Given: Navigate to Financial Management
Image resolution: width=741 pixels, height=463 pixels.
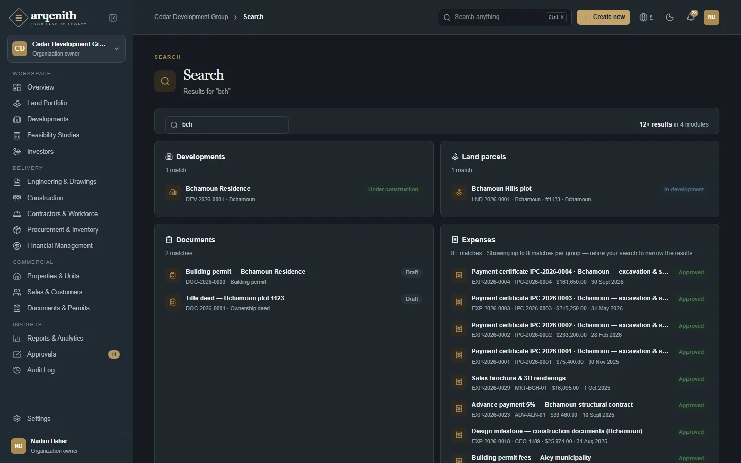Looking at the screenshot, I should (66, 246).
